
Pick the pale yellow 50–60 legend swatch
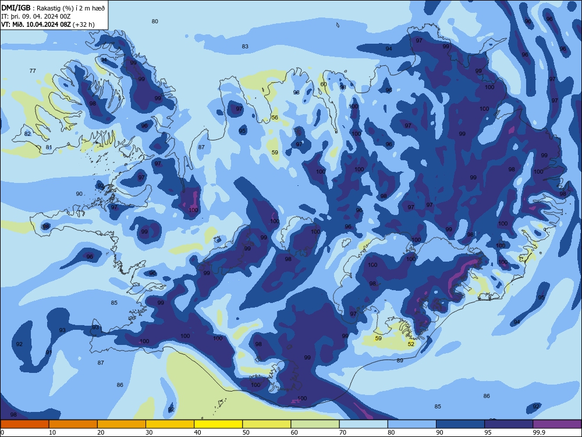tap(267, 424)
